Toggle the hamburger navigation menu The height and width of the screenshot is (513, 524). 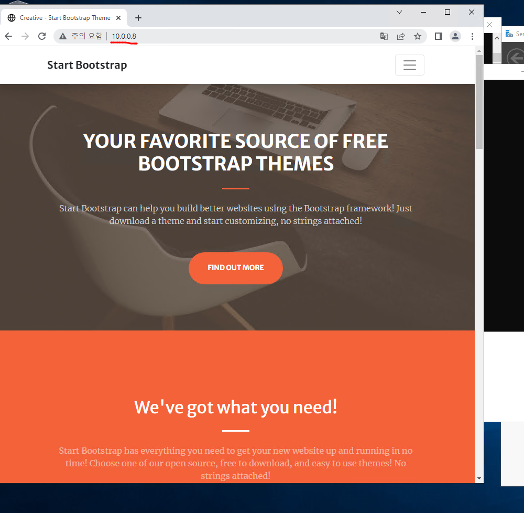pos(409,65)
